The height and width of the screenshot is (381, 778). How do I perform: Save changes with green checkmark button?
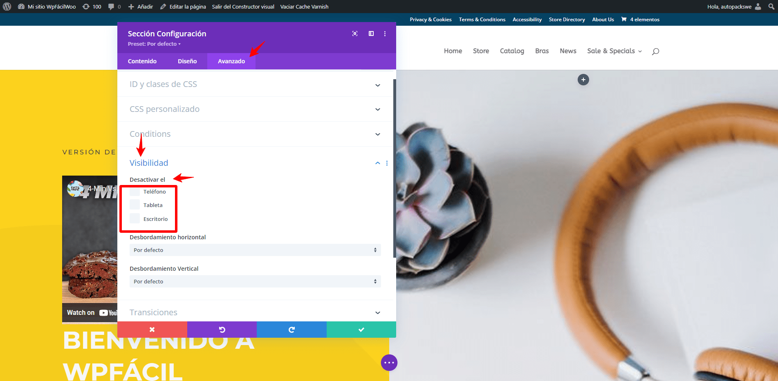tap(361, 330)
